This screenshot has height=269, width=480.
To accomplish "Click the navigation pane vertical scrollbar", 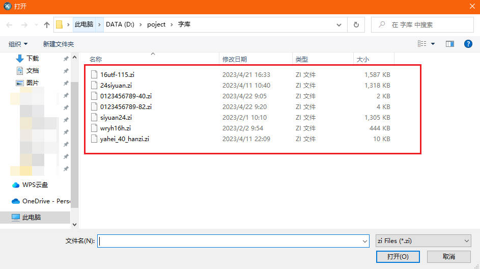I will click(75, 143).
